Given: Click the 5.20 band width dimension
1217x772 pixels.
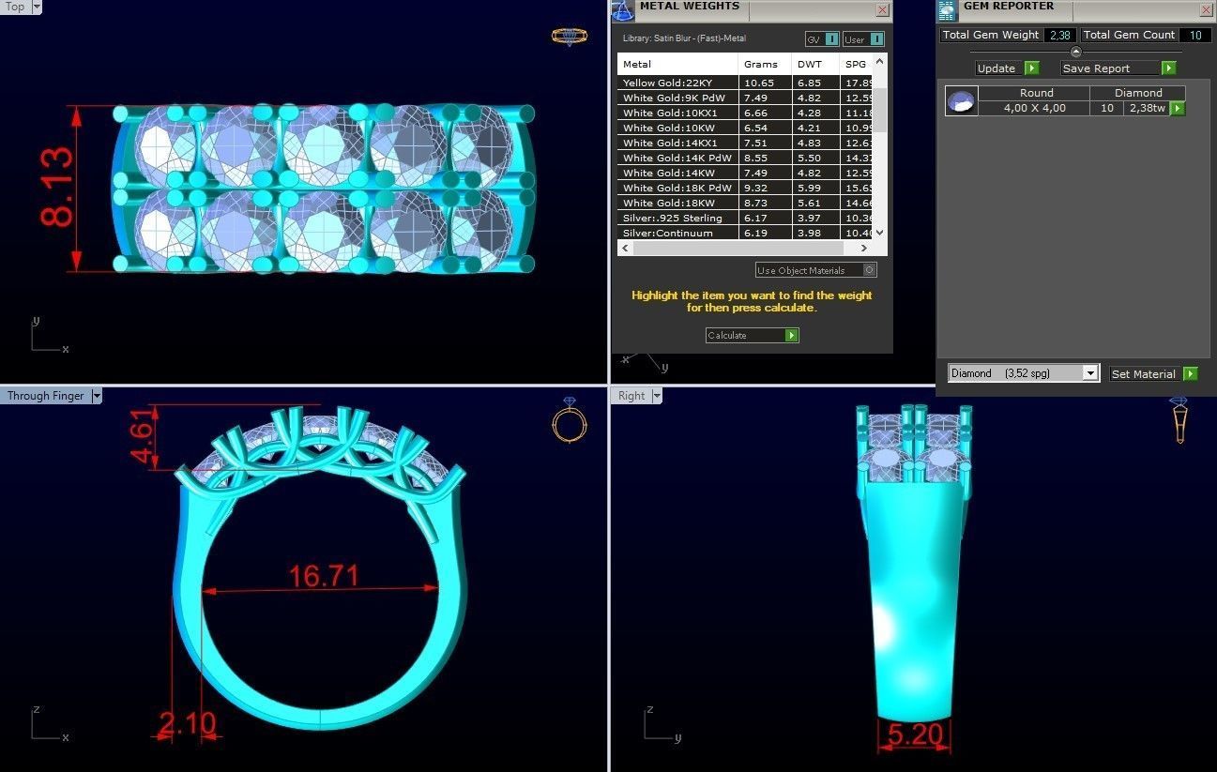Looking at the screenshot, I should click(x=914, y=734).
